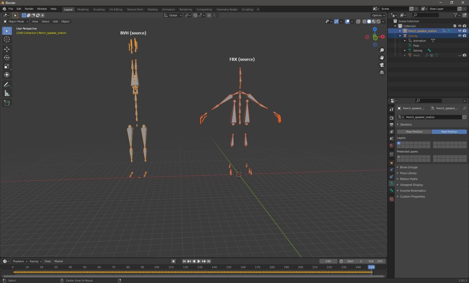Open the viewport Add menu
The width and height of the screenshot is (469, 283).
click(55, 21)
